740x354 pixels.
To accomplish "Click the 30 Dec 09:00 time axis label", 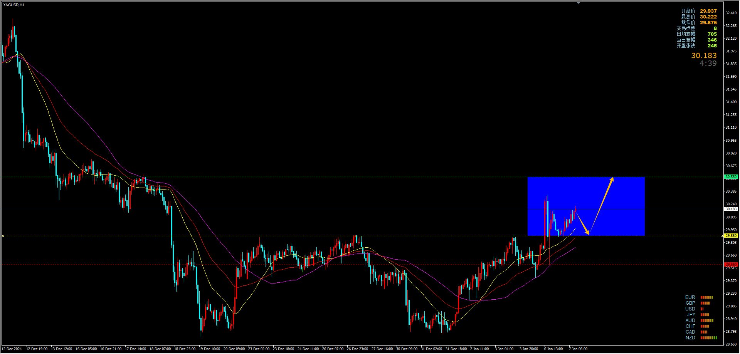I will tap(407, 349).
